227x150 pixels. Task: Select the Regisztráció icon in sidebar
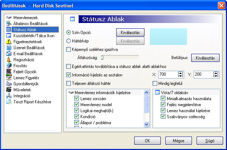pos(9,59)
